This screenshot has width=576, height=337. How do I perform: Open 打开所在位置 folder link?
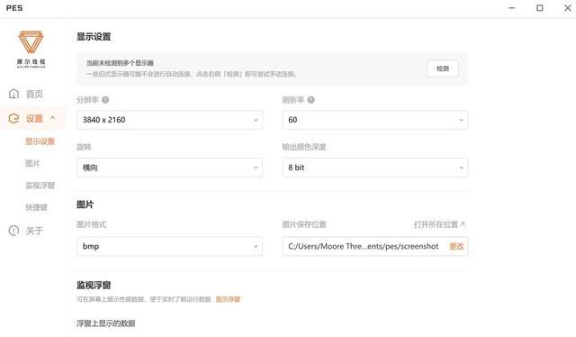click(x=439, y=224)
